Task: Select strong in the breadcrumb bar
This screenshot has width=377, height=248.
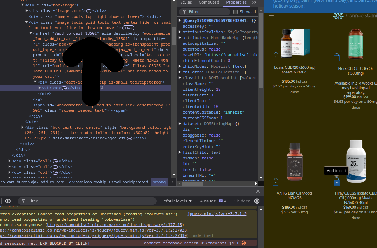Action: pyautogui.click(x=159, y=182)
